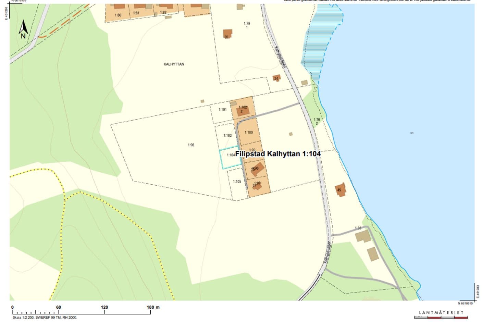483x322 pixels.
Task: Select the orange building numbered 45
Action: click(x=340, y=190)
